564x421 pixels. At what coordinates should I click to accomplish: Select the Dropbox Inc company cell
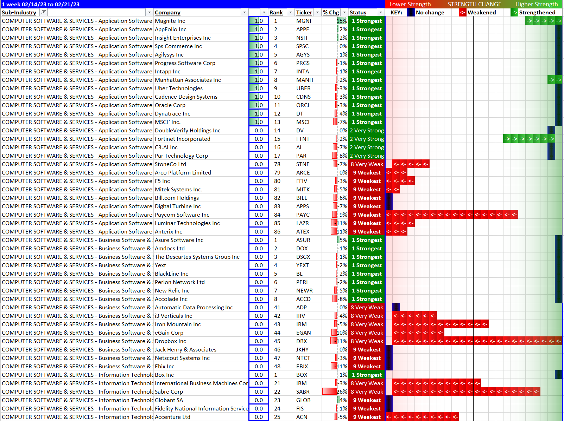(201, 341)
